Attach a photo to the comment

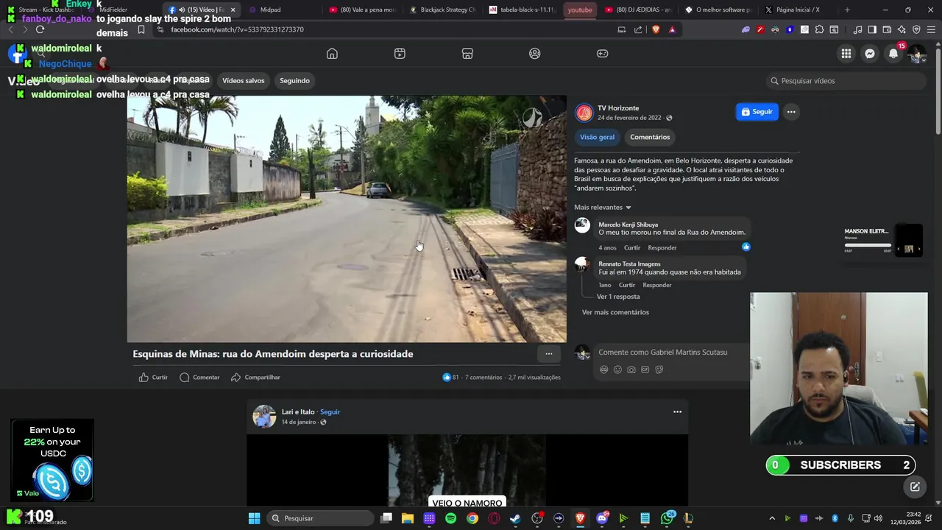[631, 370]
